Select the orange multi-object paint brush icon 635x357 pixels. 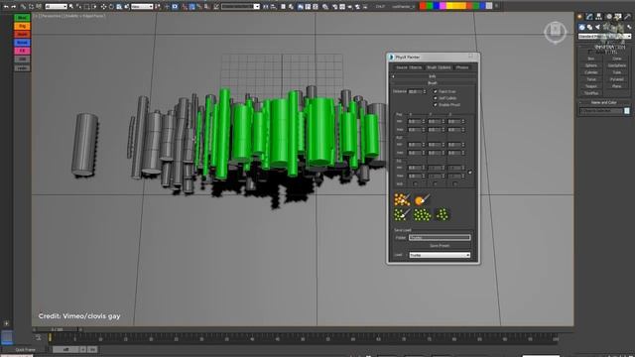click(402, 199)
